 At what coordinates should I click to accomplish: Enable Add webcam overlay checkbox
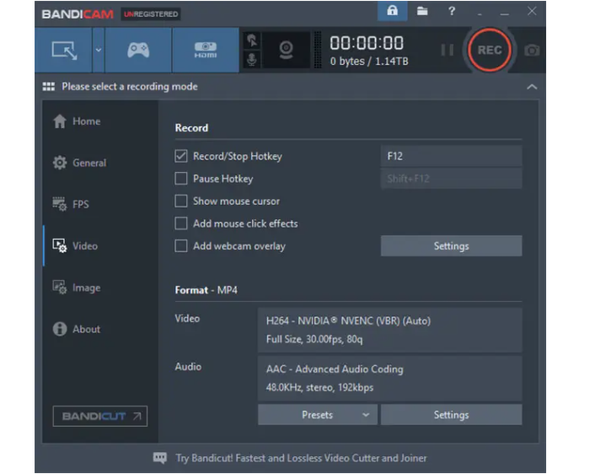pyautogui.click(x=181, y=245)
